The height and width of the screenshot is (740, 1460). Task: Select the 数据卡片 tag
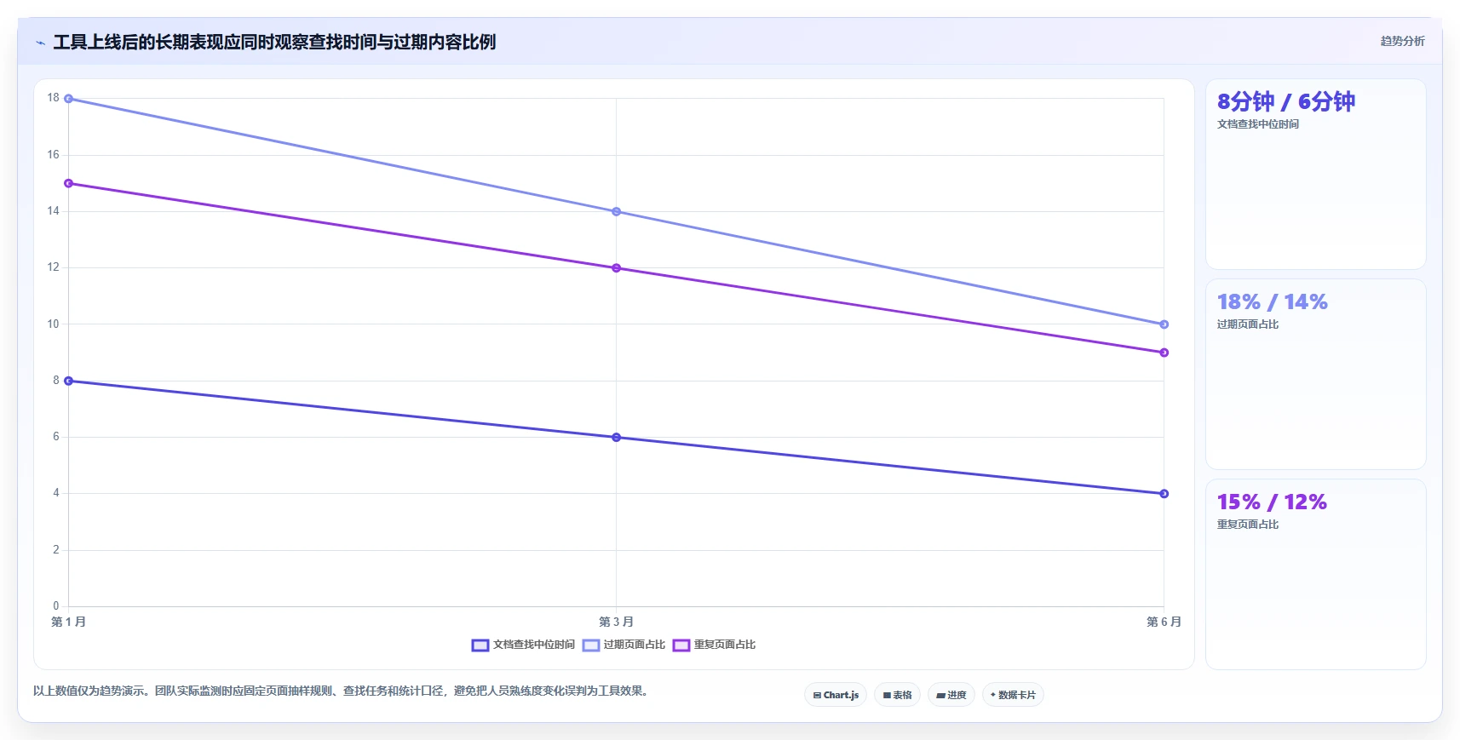1013,695
